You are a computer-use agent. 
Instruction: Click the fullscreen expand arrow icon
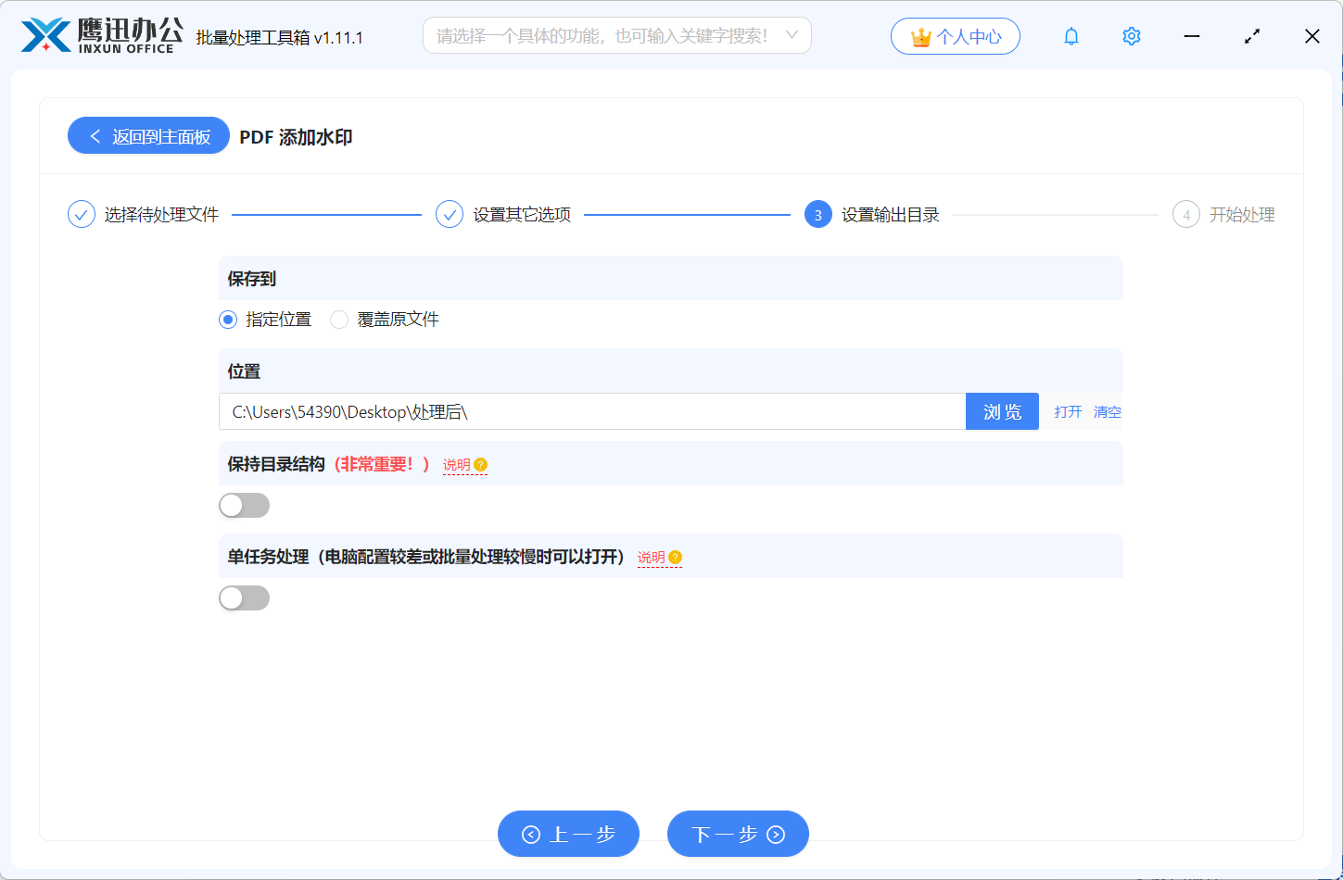click(x=1251, y=35)
